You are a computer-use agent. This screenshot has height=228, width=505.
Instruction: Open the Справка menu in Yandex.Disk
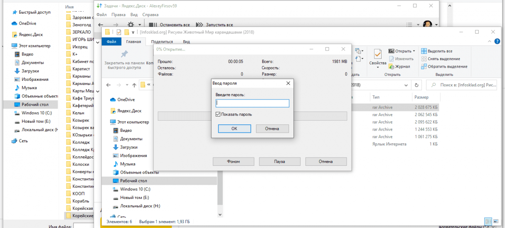150,15
